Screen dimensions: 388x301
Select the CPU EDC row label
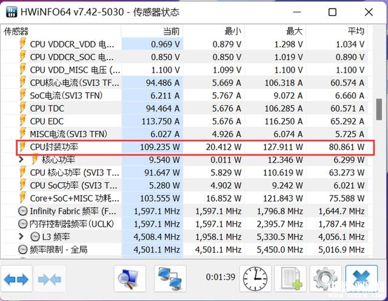point(47,121)
